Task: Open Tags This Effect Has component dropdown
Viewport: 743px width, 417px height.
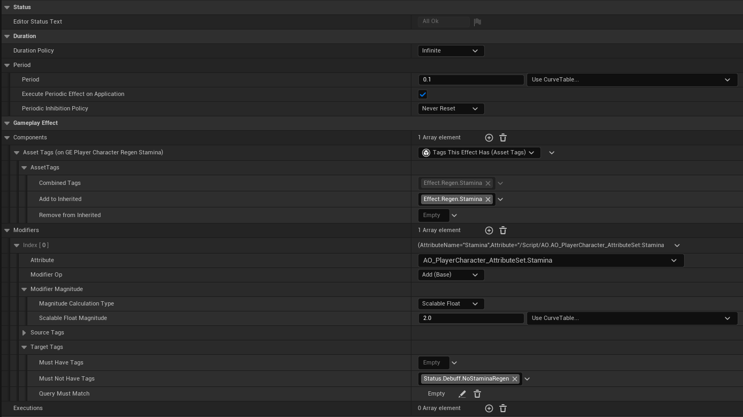Action: tap(479, 153)
